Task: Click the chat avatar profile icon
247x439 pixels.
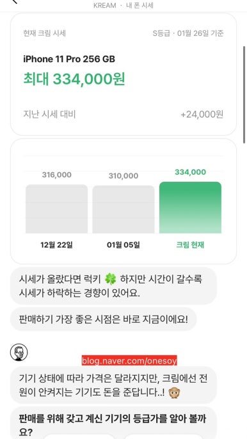Action: point(19,352)
